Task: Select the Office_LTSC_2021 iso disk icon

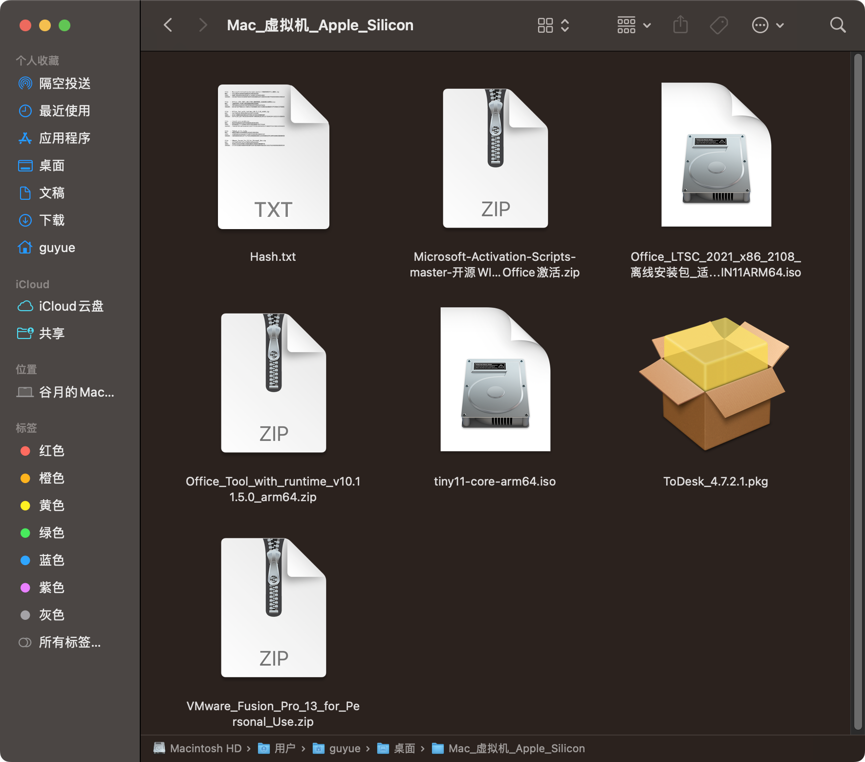Action: pyautogui.click(x=716, y=154)
